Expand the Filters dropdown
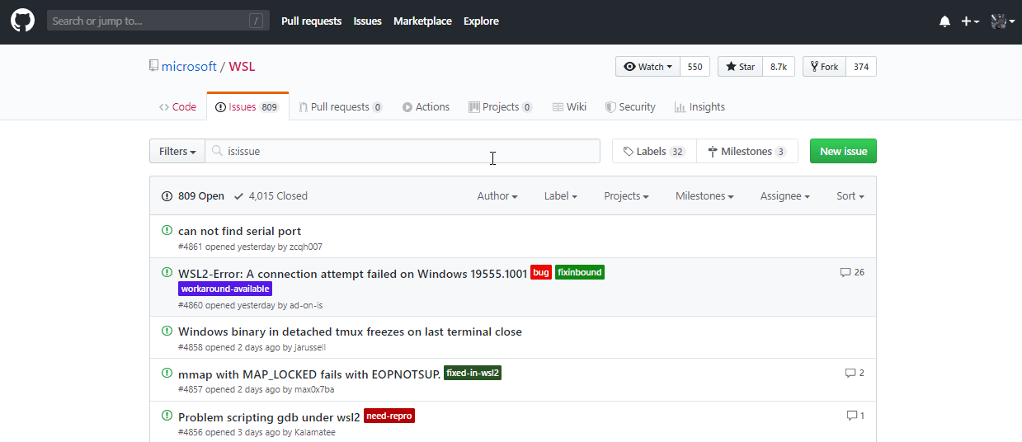This screenshot has height=442, width=1022. 177,152
